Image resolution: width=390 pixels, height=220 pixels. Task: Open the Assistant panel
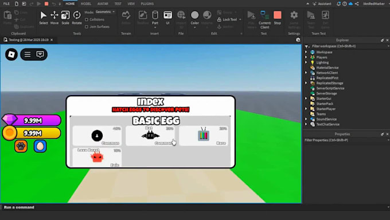pos(322,4)
